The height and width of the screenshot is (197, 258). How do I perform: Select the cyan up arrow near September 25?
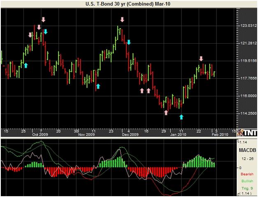(26, 65)
